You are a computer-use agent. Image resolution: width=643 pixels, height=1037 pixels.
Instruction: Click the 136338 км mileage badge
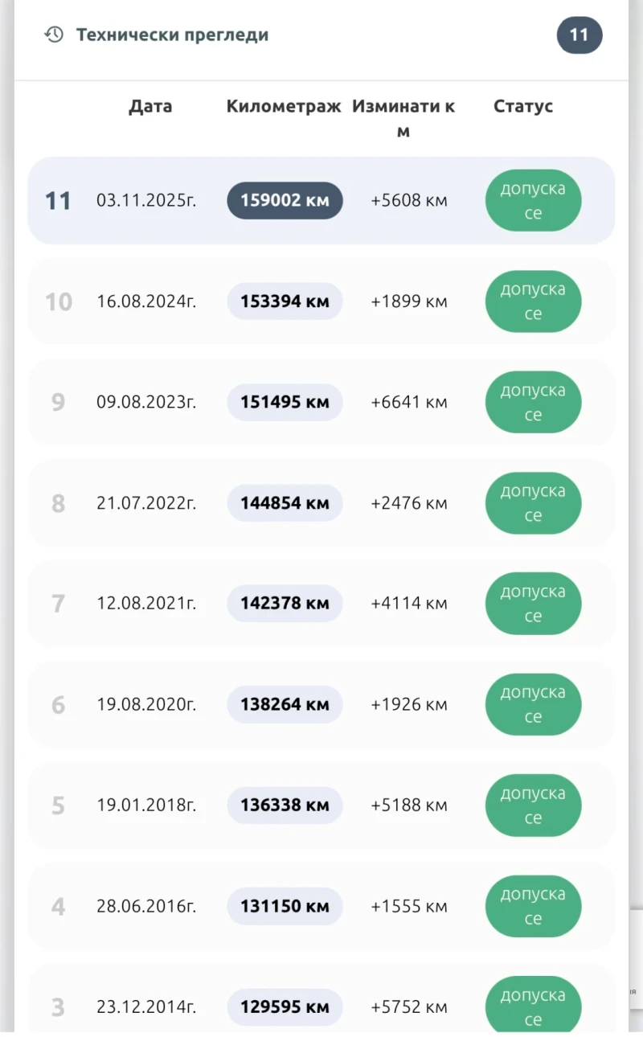tap(285, 805)
